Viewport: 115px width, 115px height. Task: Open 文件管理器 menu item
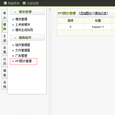click(x=23, y=50)
